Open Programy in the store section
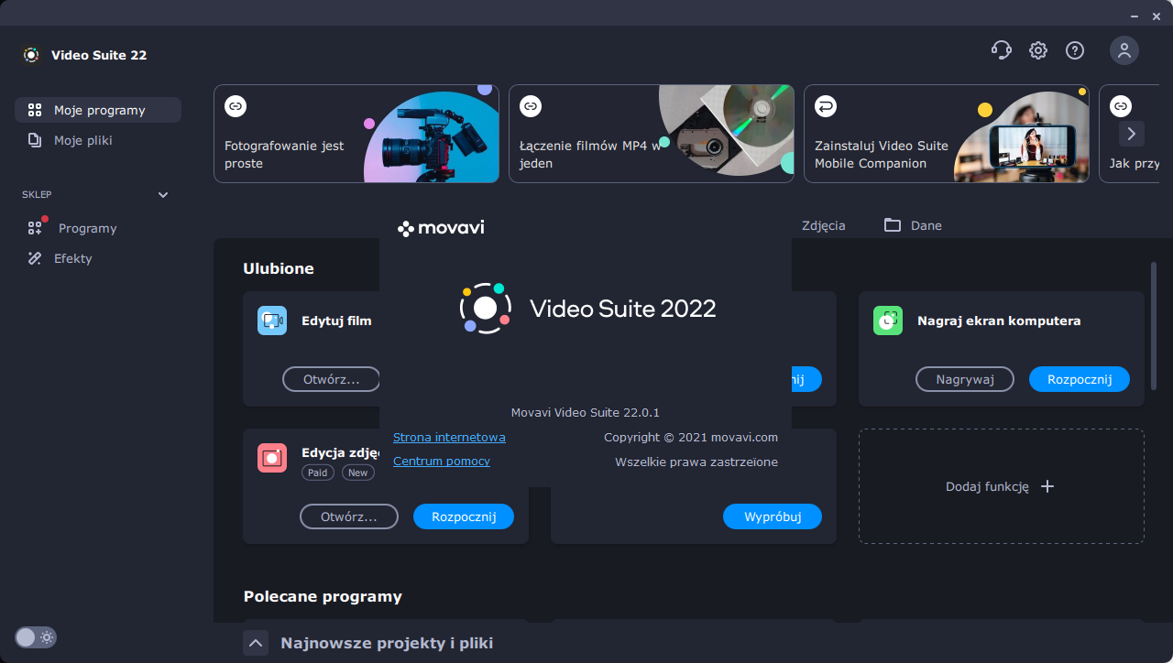 (87, 228)
